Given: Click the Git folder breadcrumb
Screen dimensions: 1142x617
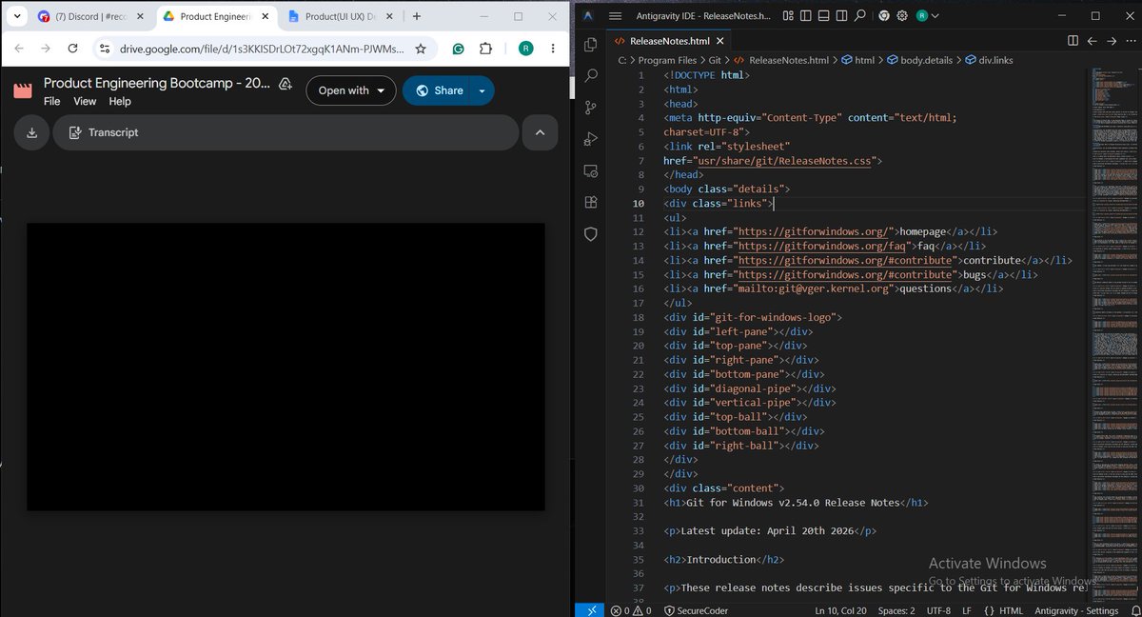Looking at the screenshot, I should 714,60.
